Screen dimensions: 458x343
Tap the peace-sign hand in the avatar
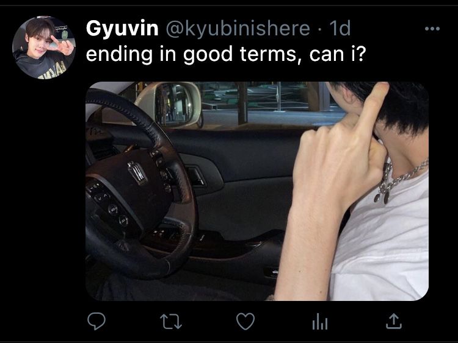point(63,45)
